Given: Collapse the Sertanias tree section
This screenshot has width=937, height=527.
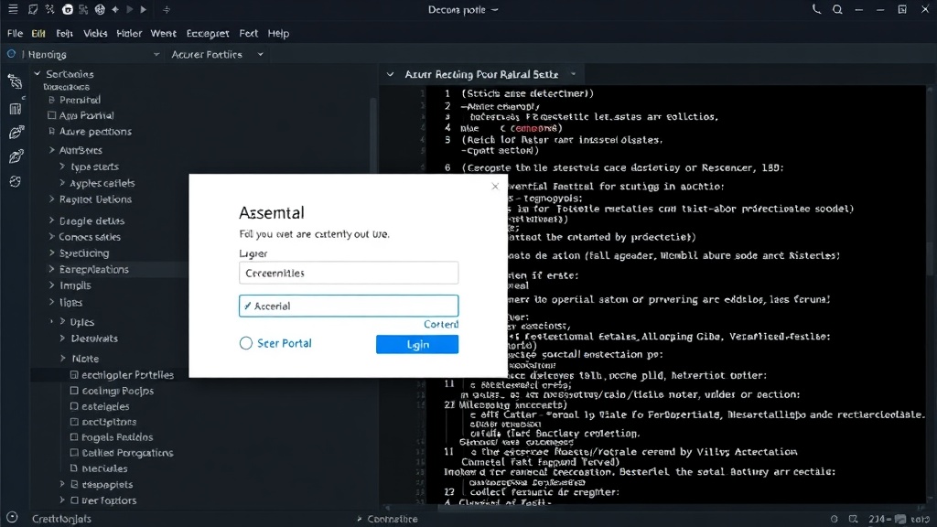Looking at the screenshot, I should pos(38,74).
